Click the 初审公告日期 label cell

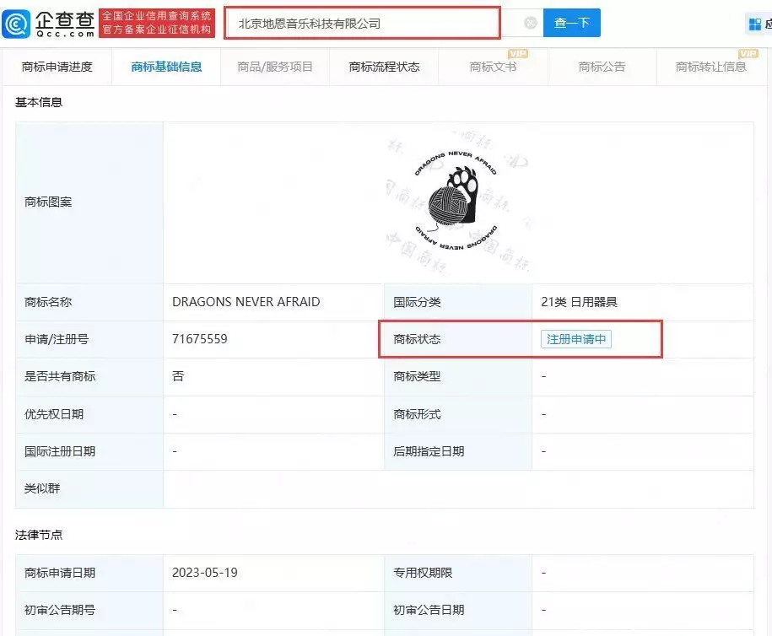458,611
